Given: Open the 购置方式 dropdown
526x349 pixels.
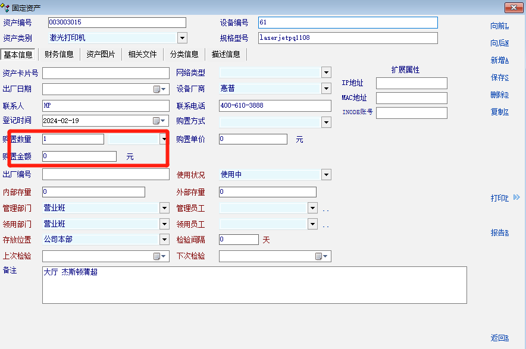Looking at the screenshot, I should click(326, 122).
